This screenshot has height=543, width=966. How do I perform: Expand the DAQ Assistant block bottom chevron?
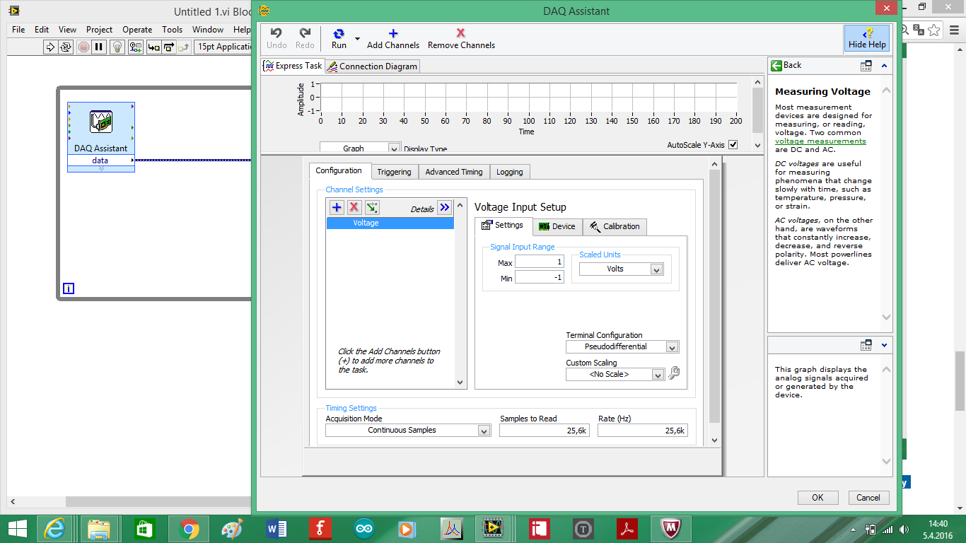101,168
